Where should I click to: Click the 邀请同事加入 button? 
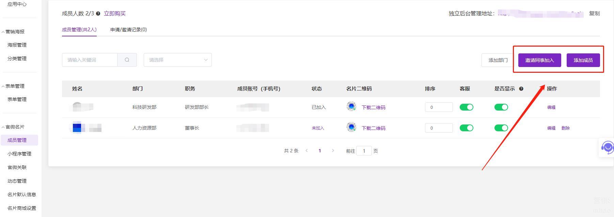coord(539,60)
